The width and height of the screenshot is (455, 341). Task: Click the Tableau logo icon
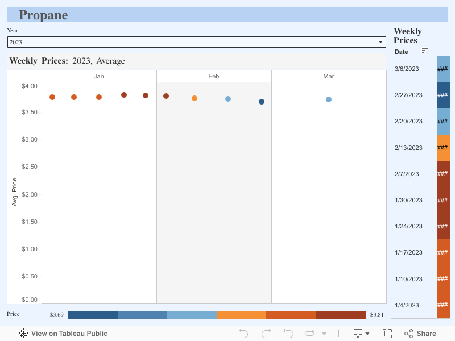click(x=24, y=334)
